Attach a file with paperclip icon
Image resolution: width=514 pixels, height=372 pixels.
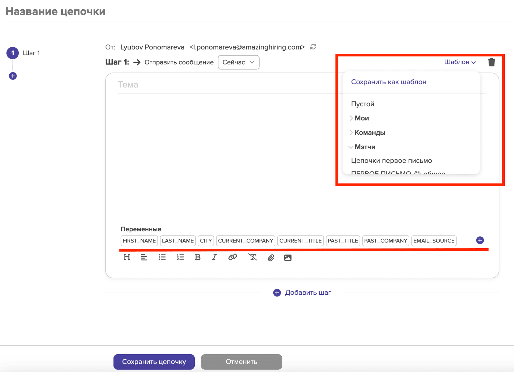(271, 258)
